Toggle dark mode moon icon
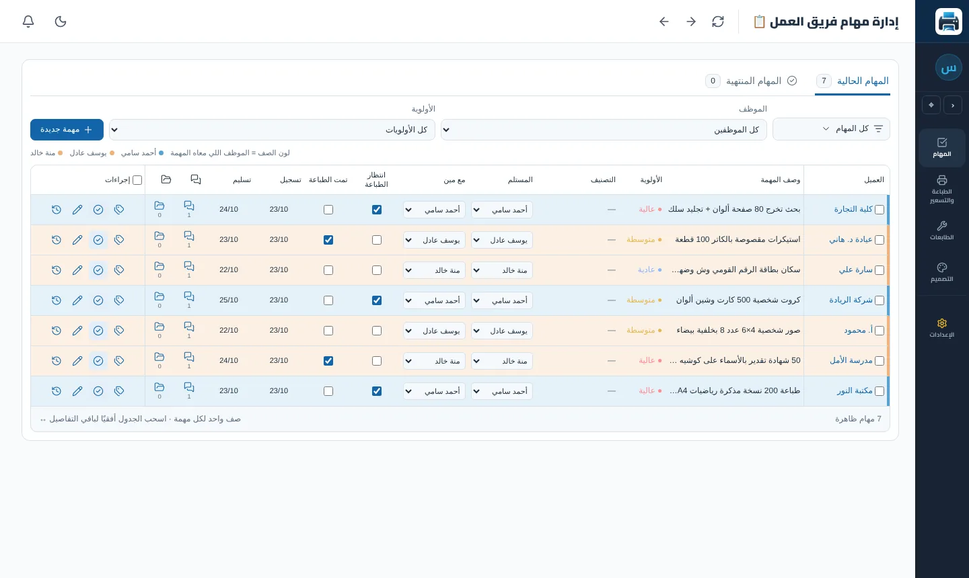This screenshot has height=578, width=969. [61, 22]
